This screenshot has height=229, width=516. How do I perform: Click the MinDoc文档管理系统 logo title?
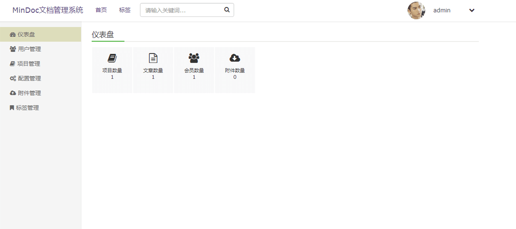(48, 10)
